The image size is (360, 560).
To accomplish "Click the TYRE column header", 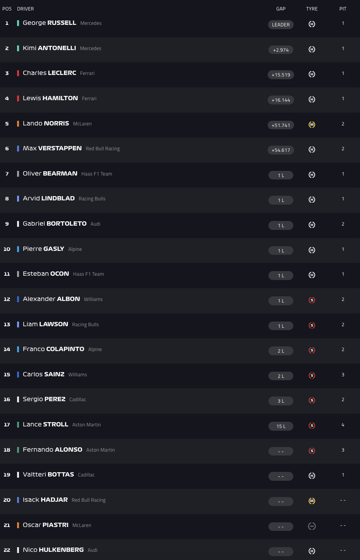I will pyautogui.click(x=312, y=9).
